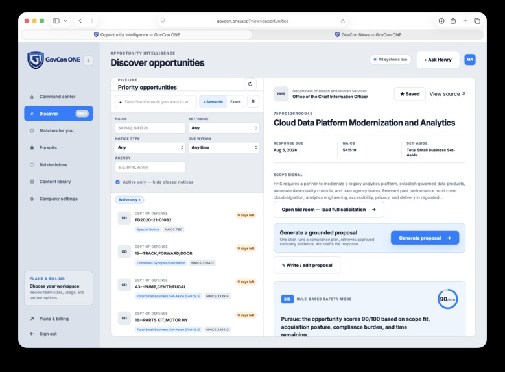
Task: Click the Content library icon
Action: point(32,182)
